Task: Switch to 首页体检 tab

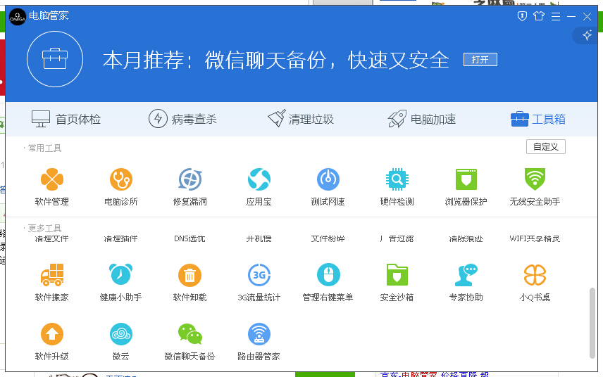Action: pyautogui.click(x=66, y=119)
